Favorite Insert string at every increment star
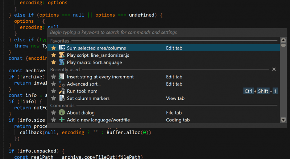Screen dimensions: 290x159 [53, 77]
